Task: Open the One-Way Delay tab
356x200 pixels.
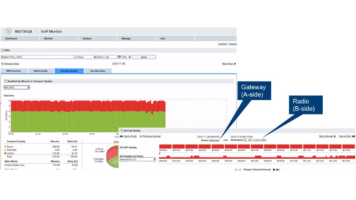Action: pyautogui.click(x=98, y=71)
